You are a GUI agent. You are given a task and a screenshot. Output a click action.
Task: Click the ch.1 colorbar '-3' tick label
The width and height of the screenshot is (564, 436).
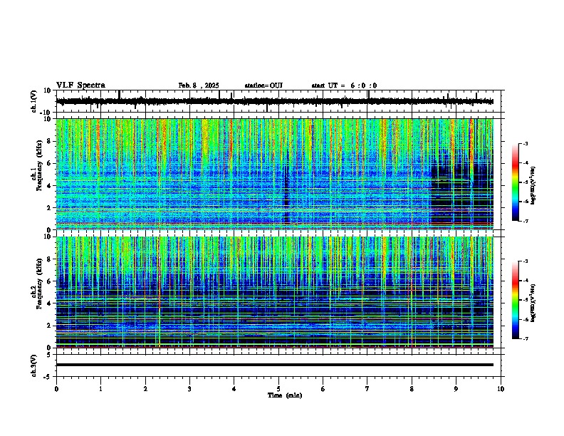click(x=525, y=144)
